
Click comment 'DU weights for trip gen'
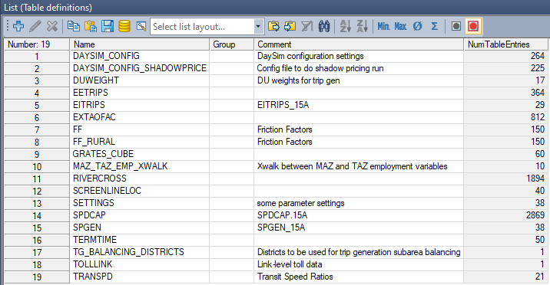(299, 80)
